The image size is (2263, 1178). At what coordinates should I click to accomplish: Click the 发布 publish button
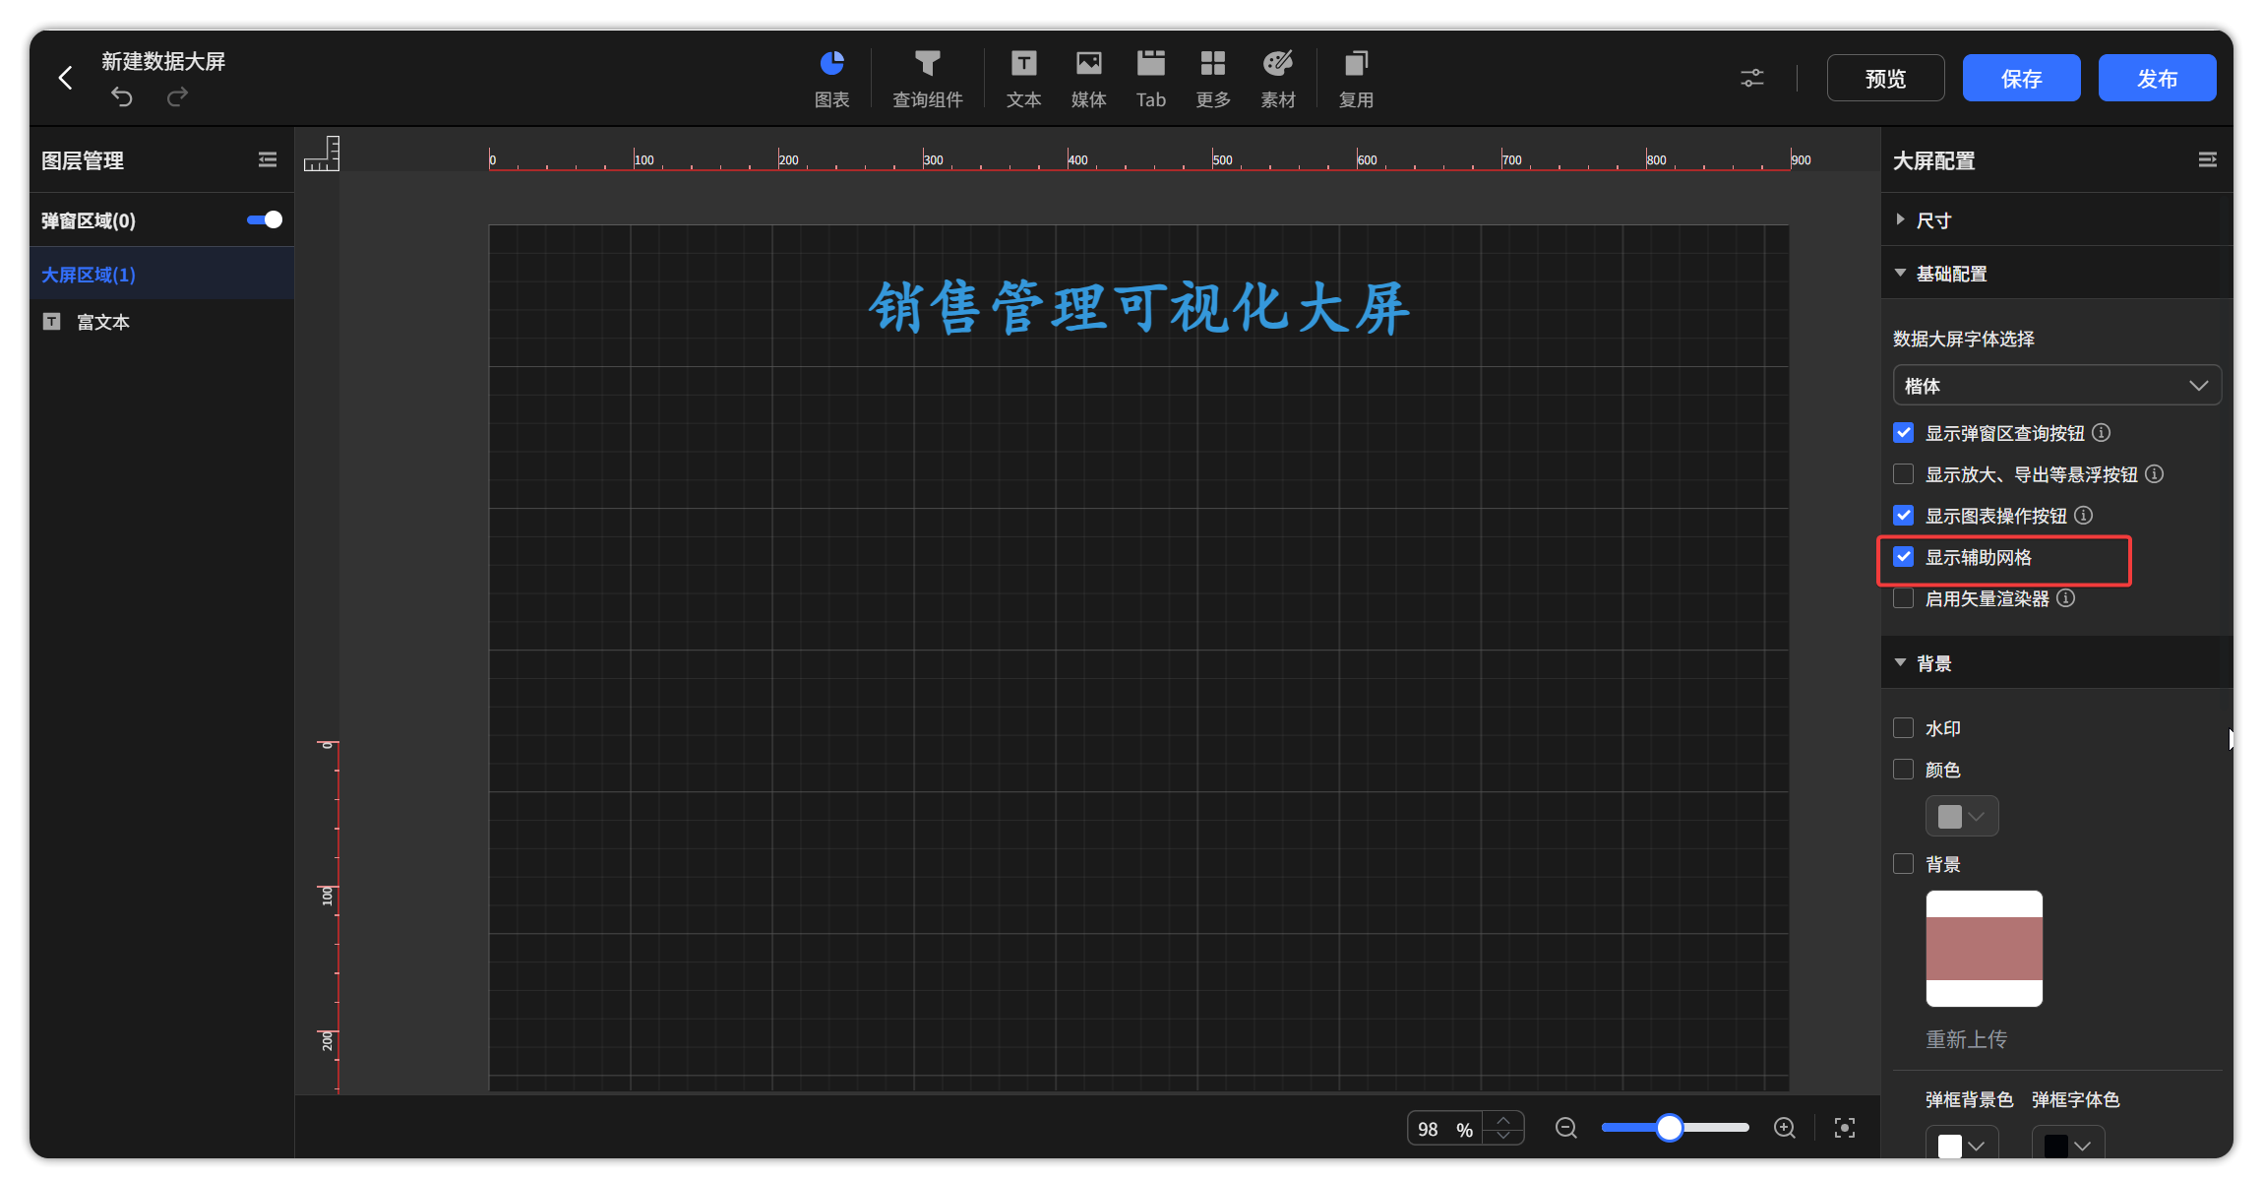pyautogui.click(x=2157, y=78)
